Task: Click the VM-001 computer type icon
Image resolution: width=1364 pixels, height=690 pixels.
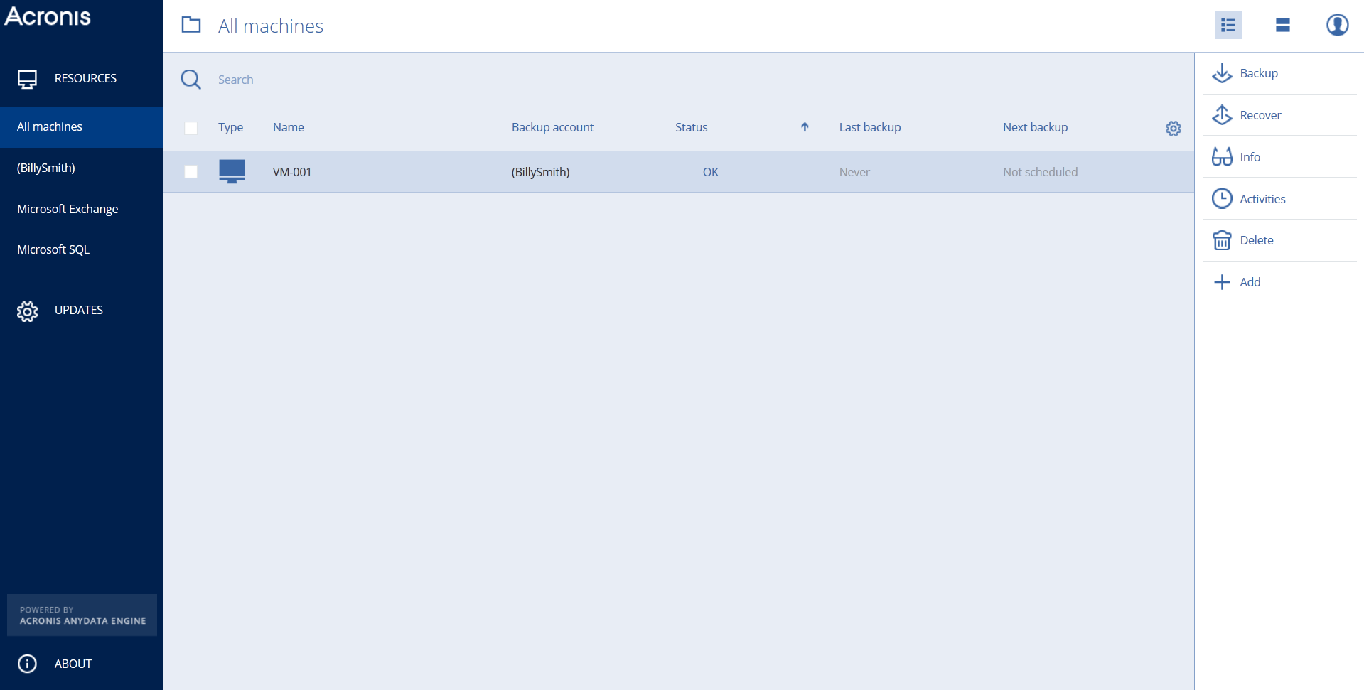Action: point(232,171)
